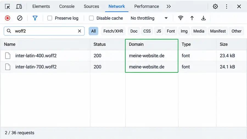
Task: Sort by the Type column header
Action: pos(197,44)
